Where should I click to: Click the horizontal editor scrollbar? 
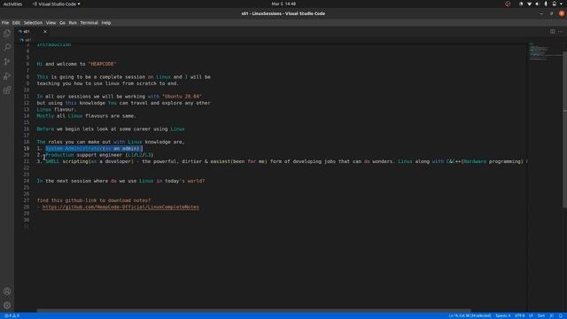click(253, 310)
